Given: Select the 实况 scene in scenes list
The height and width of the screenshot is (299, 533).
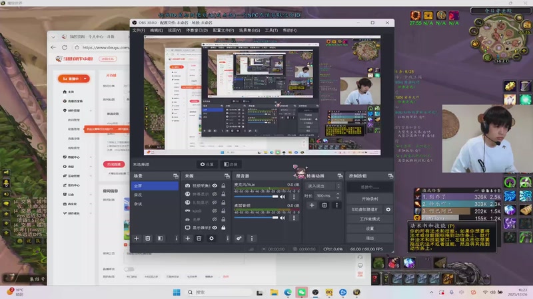Looking at the screenshot, I should tap(138, 195).
